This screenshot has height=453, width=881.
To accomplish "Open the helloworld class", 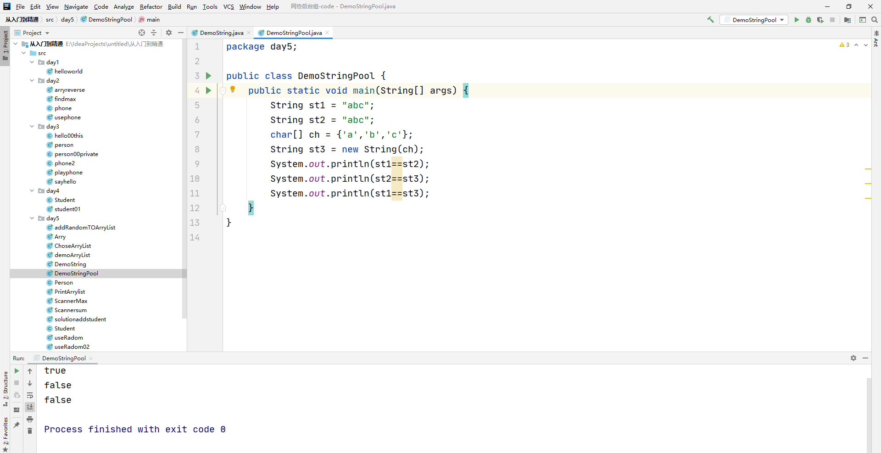I will click(68, 72).
